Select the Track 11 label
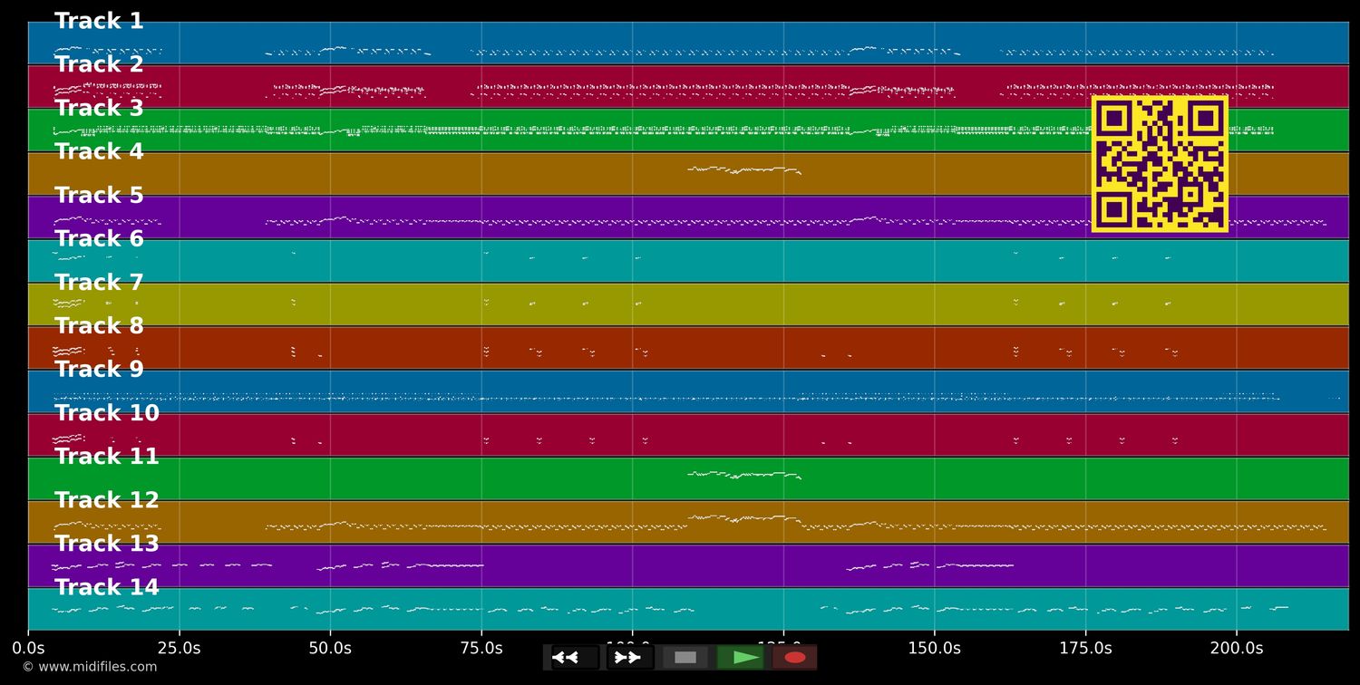This screenshot has height=685, width=1360. [x=107, y=456]
